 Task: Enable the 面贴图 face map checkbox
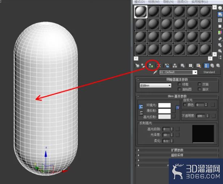(180, 89)
